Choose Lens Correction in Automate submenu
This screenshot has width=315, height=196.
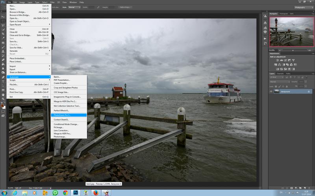click(69, 131)
